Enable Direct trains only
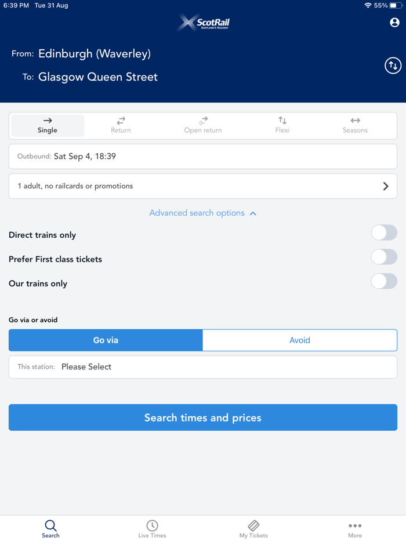 pyautogui.click(x=384, y=232)
